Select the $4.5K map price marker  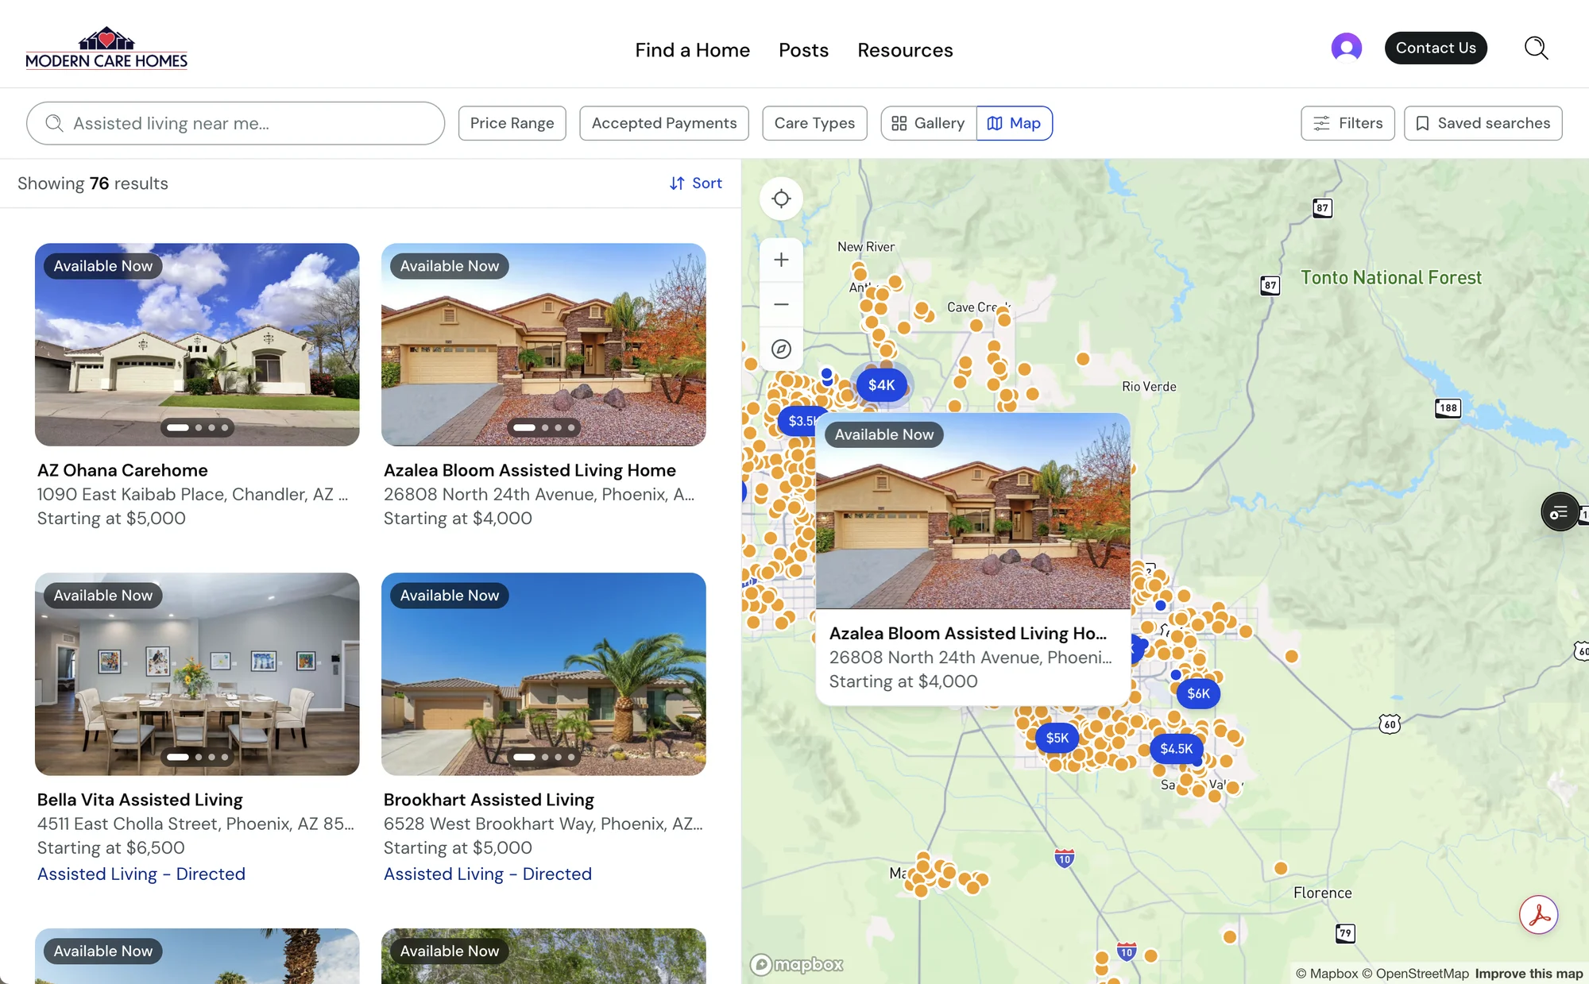(x=1176, y=748)
